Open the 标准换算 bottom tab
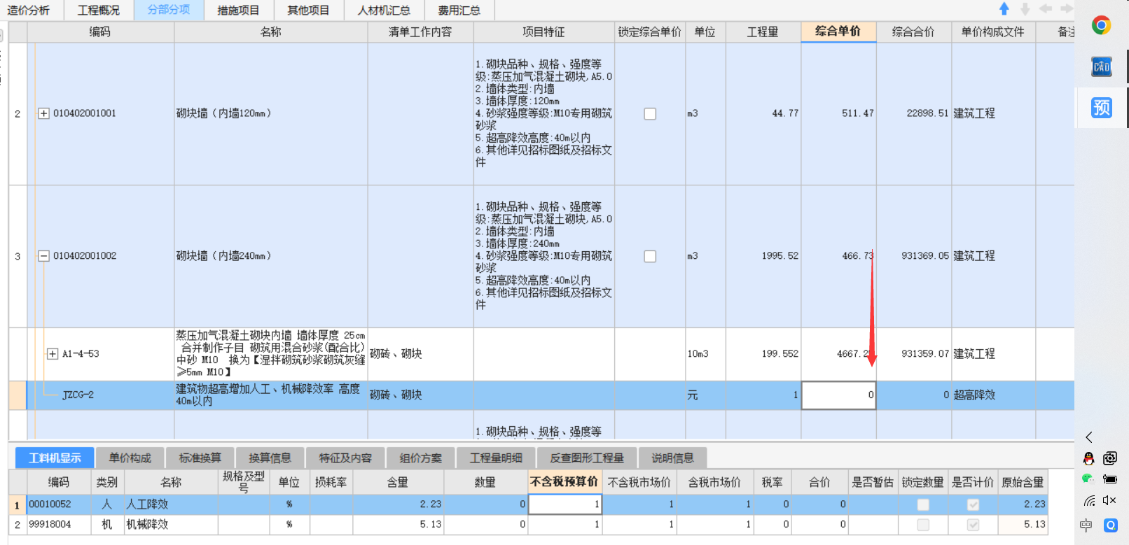Viewport: 1129px width, 545px height. pos(200,458)
